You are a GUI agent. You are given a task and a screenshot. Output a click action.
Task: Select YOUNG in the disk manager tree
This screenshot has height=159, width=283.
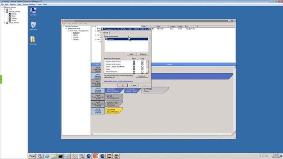[76, 37]
